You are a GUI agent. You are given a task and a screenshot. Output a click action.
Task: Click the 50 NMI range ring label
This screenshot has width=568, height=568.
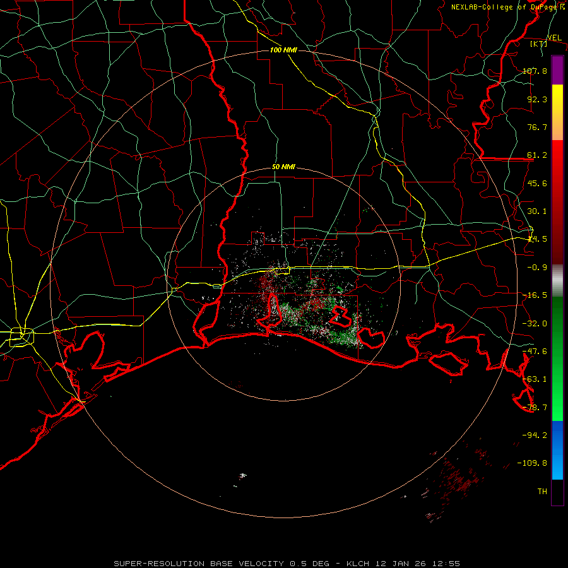(283, 167)
